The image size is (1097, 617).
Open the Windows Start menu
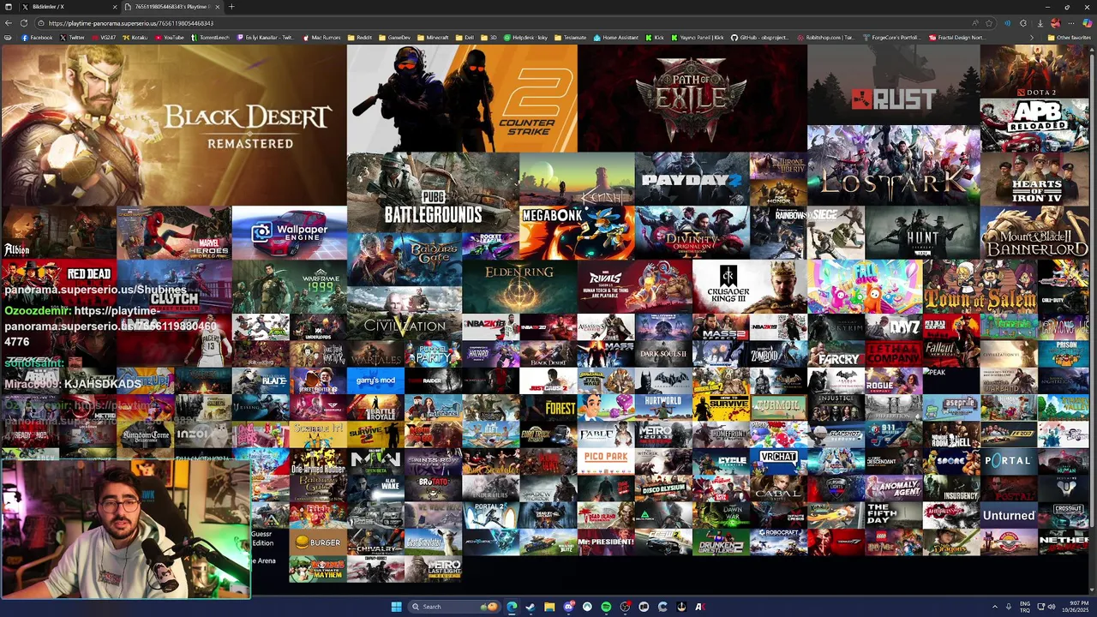[x=396, y=607]
